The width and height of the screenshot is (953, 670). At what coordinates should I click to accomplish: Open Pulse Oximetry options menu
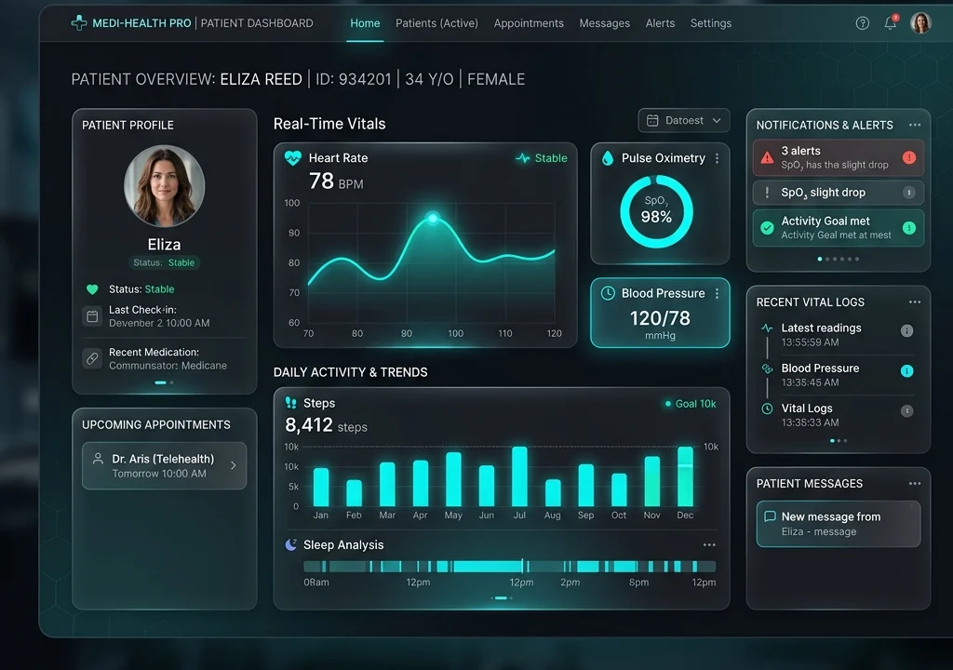coord(718,158)
